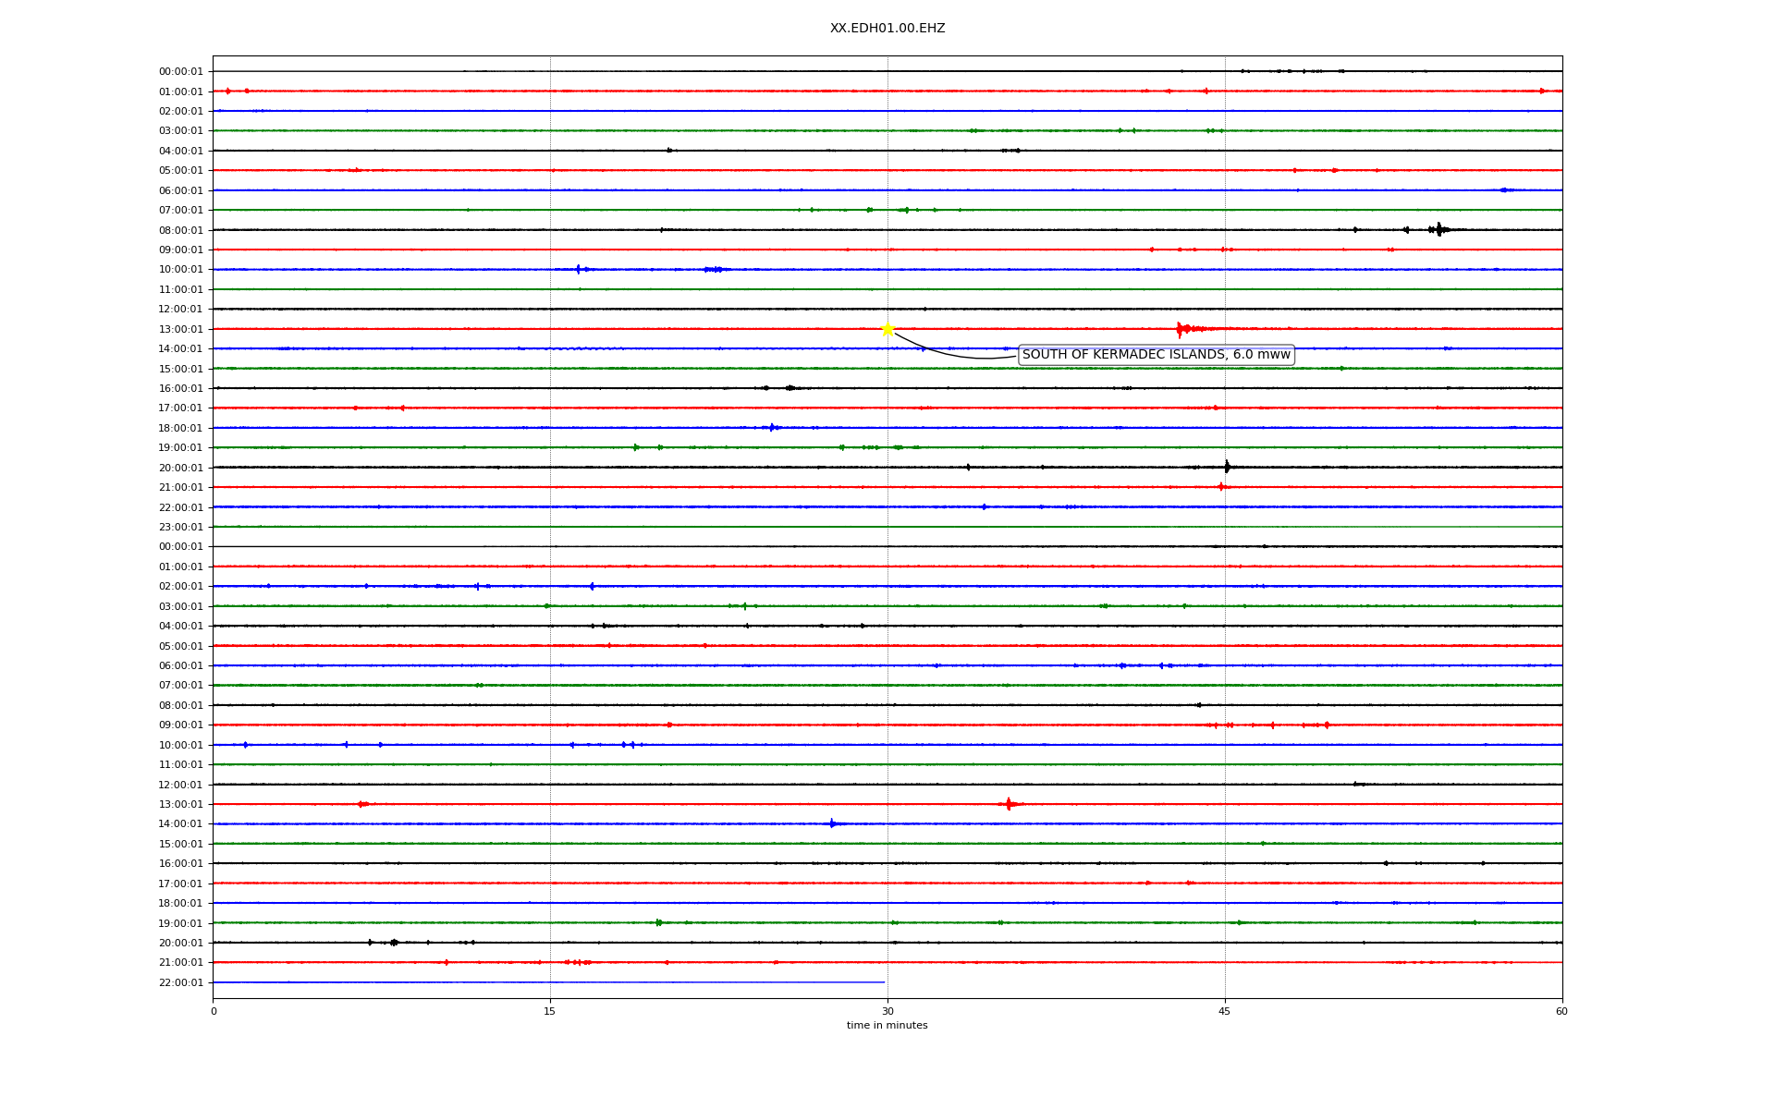Click the 'mww' magnitude text in annotation
1775x1109 pixels.
pos(1274,355)
